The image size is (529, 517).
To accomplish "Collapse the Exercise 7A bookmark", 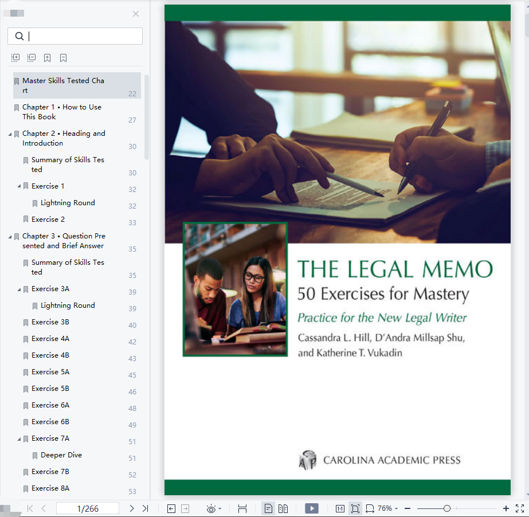I will (x=19, y=438).
